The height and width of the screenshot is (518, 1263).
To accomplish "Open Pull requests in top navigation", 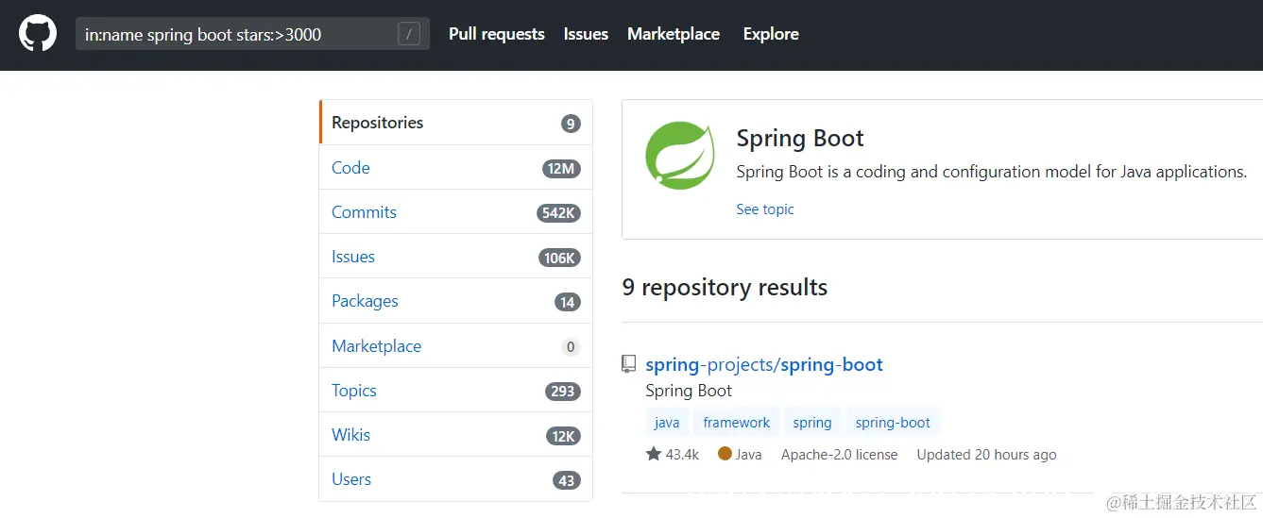I will pos(497,34).
